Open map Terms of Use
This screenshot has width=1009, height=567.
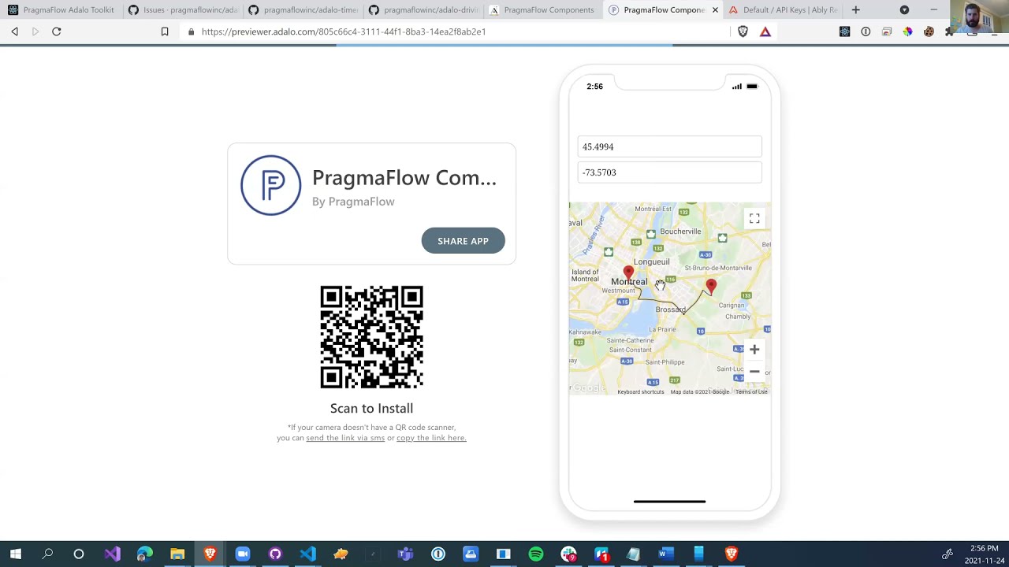(751, 391)
